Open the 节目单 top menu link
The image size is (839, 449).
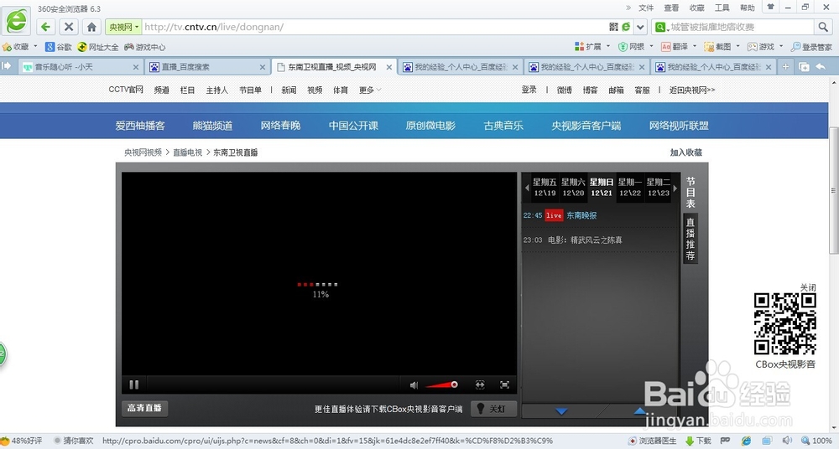(x=250, y=90)
